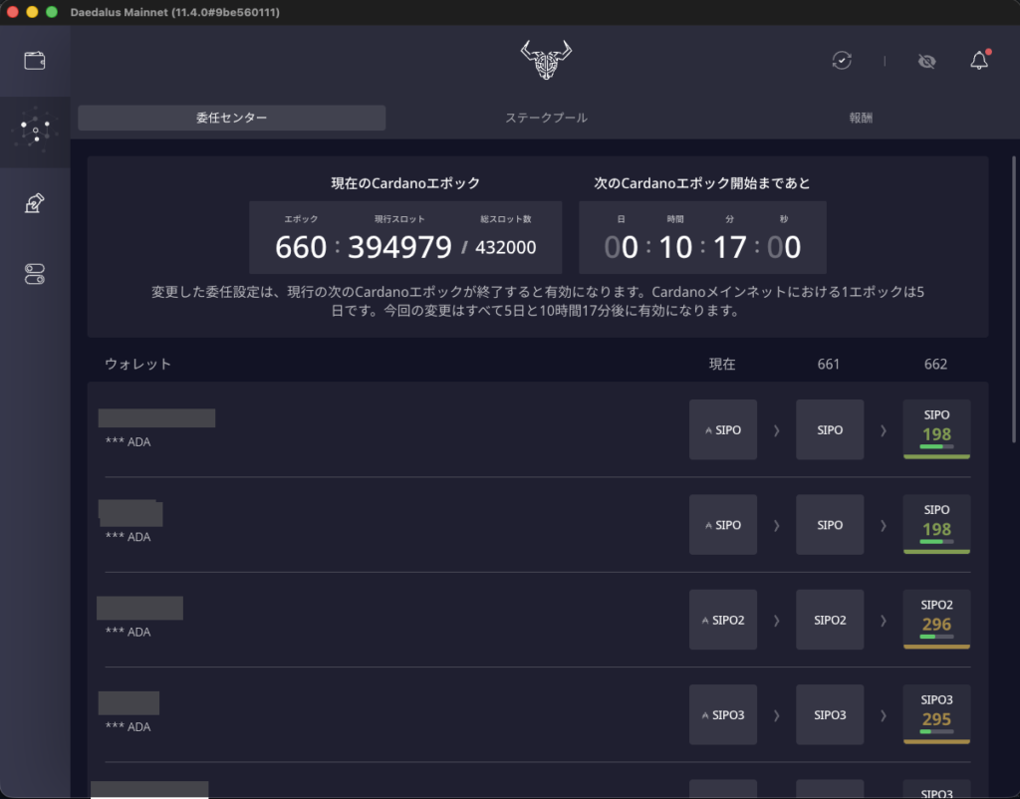Click the countdown minutes value 17

pyautogui.click(x=729, y=247)
